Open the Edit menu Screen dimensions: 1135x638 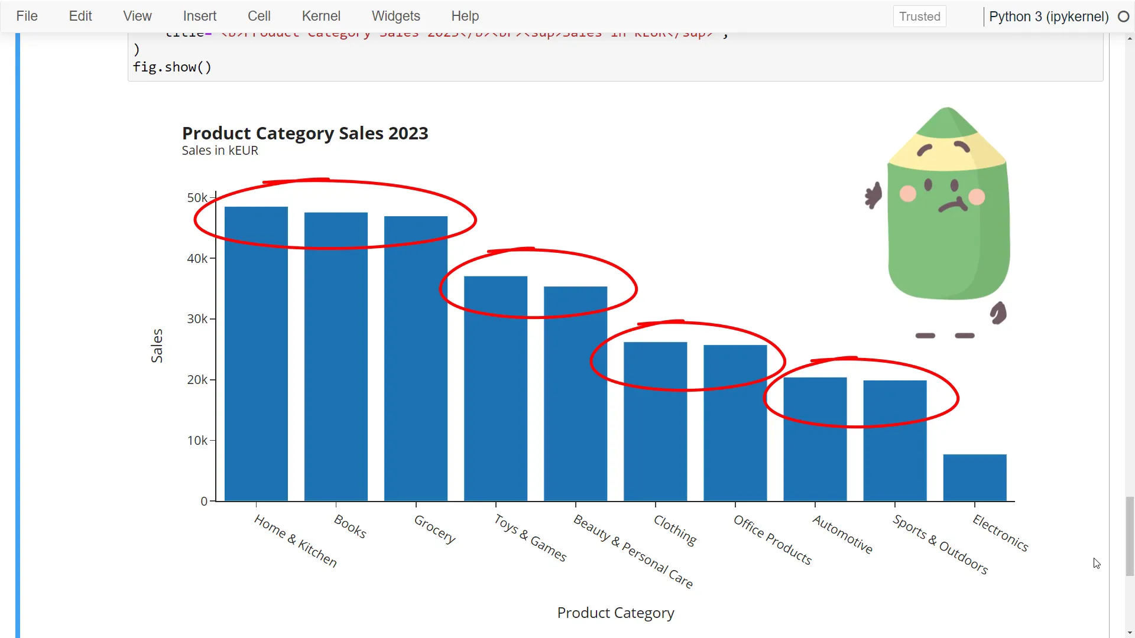[x=80, y=16]
